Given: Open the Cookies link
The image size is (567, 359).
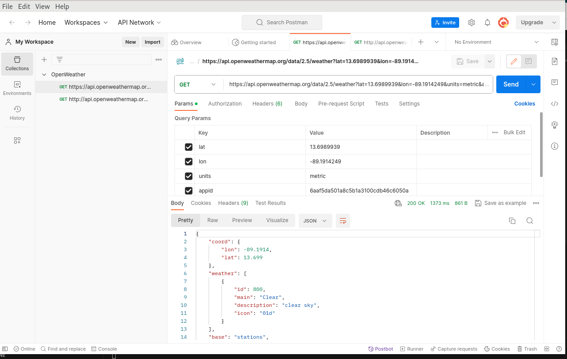Looking at the screenshot, I should coord(525,104).
